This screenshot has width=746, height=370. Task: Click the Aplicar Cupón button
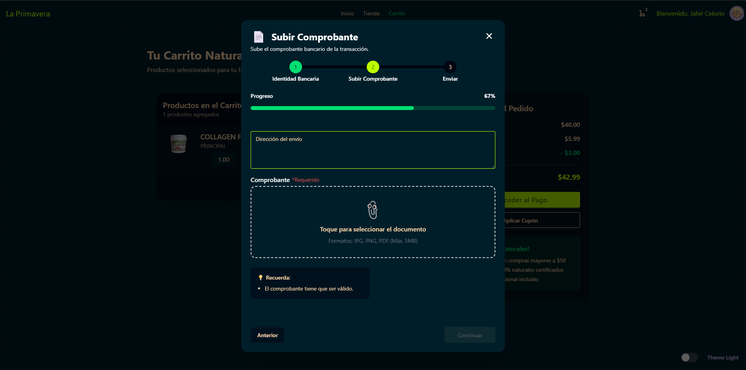(x=541, y=220)
